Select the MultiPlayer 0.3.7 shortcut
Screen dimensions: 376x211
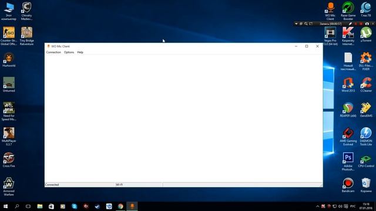pos(9,137)
